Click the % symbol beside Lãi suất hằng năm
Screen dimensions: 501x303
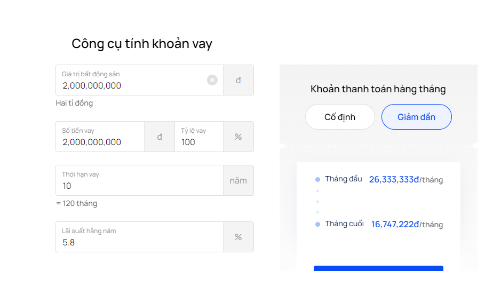(238, 237)
